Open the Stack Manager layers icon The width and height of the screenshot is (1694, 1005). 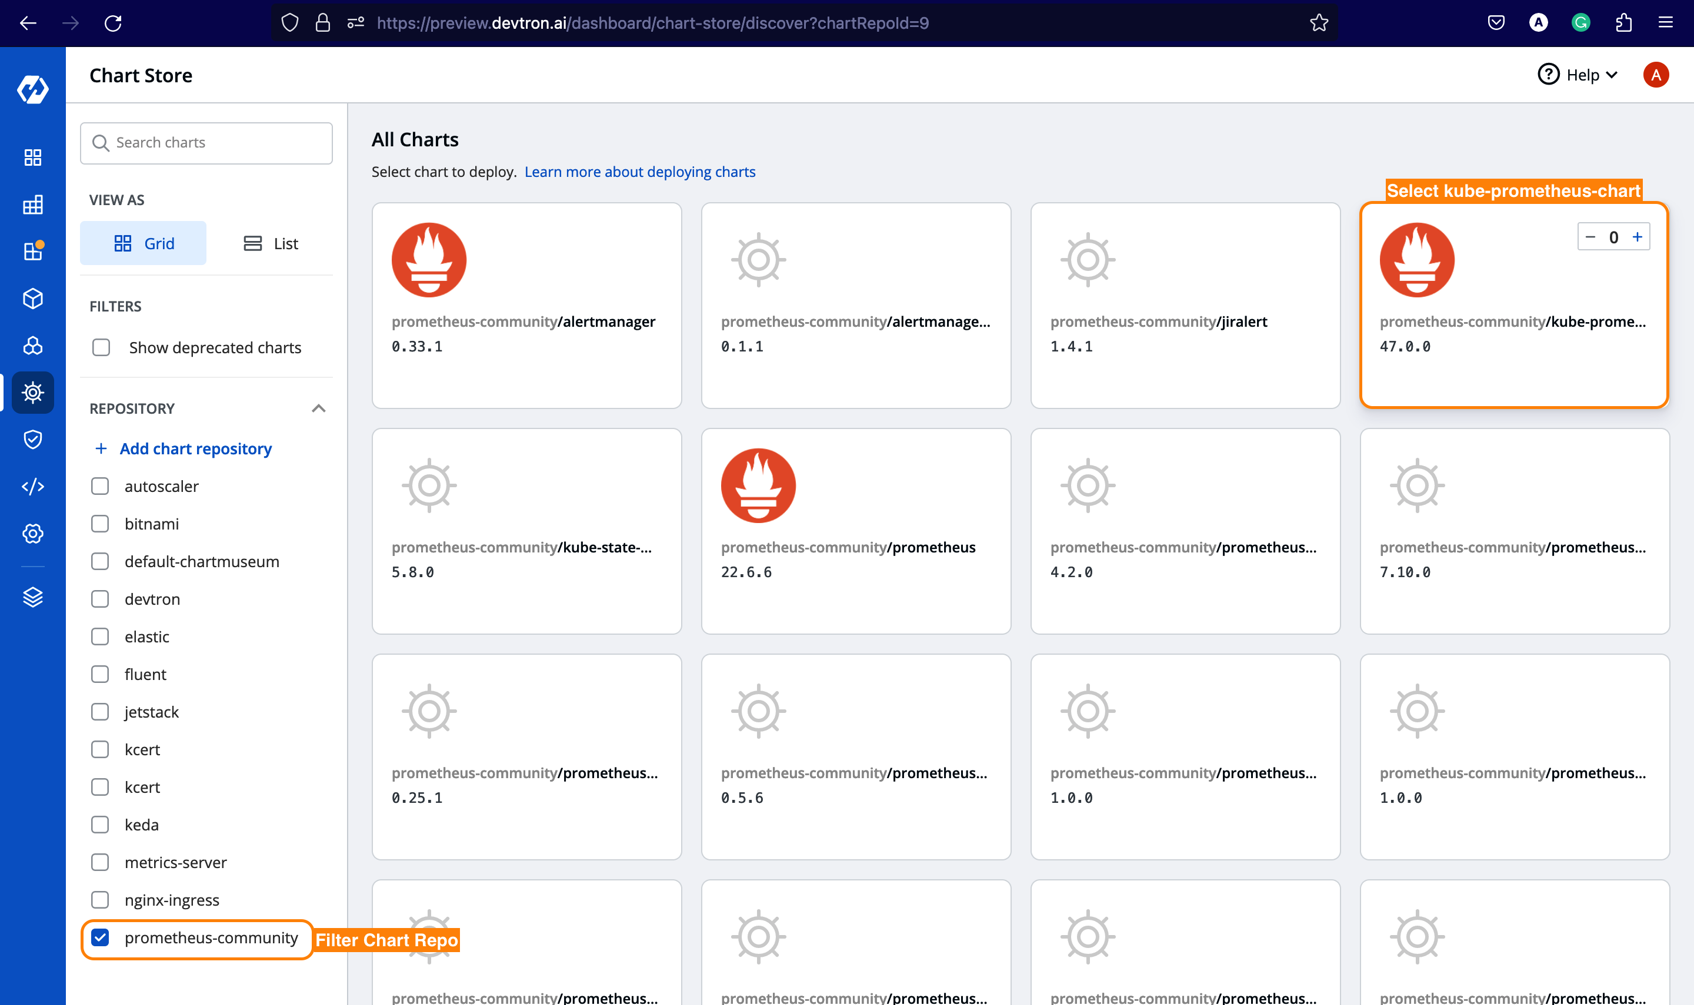click(32, 597)
